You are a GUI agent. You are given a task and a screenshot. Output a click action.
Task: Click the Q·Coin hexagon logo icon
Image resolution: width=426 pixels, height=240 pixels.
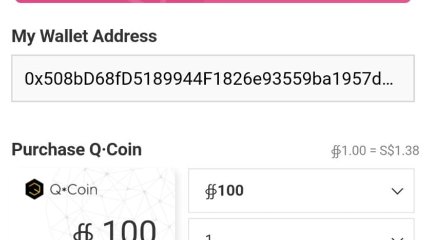pos(34,189)
